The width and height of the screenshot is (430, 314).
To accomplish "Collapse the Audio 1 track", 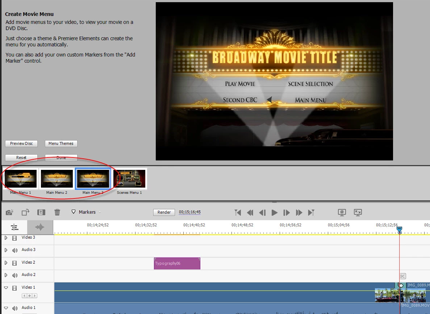I will (6, 308).
